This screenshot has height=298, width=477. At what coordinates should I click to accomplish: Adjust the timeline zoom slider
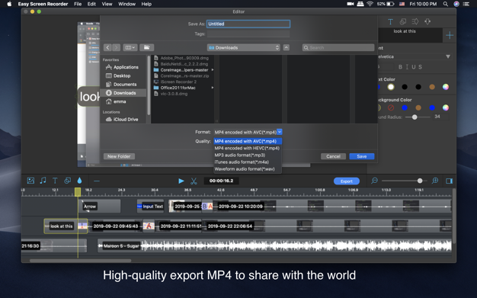pos(420,181)
